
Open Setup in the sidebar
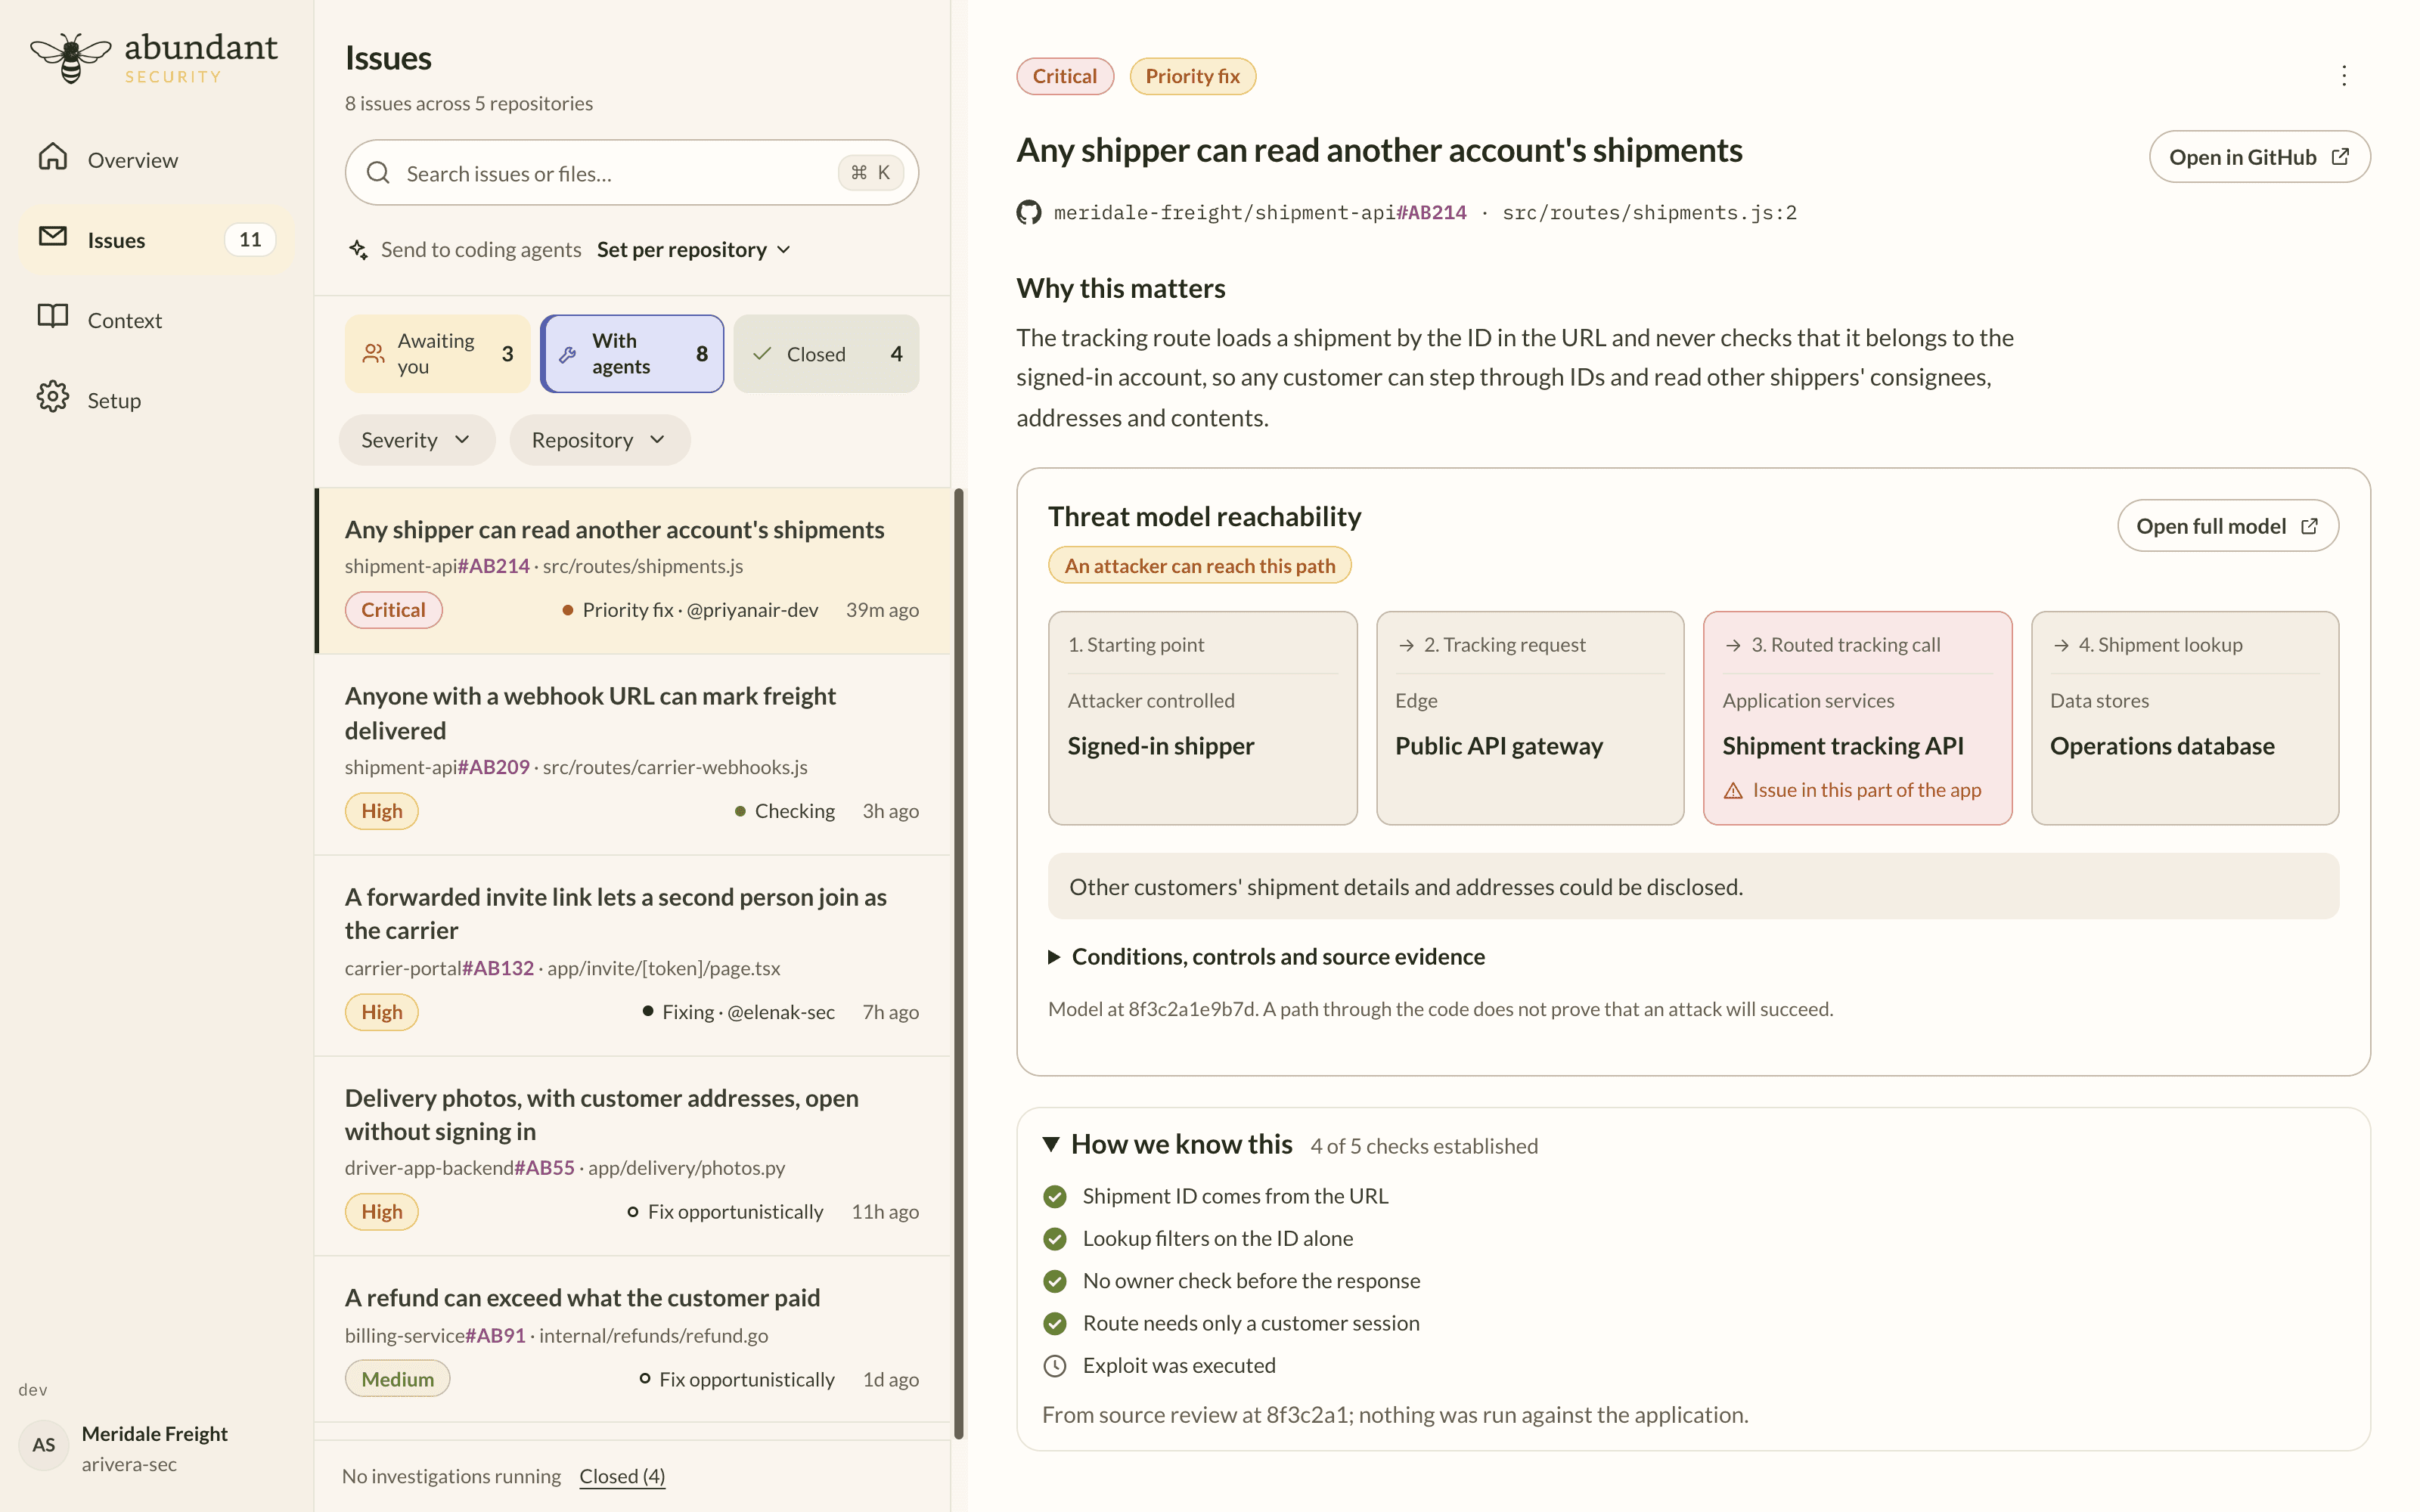pos(157,399)
